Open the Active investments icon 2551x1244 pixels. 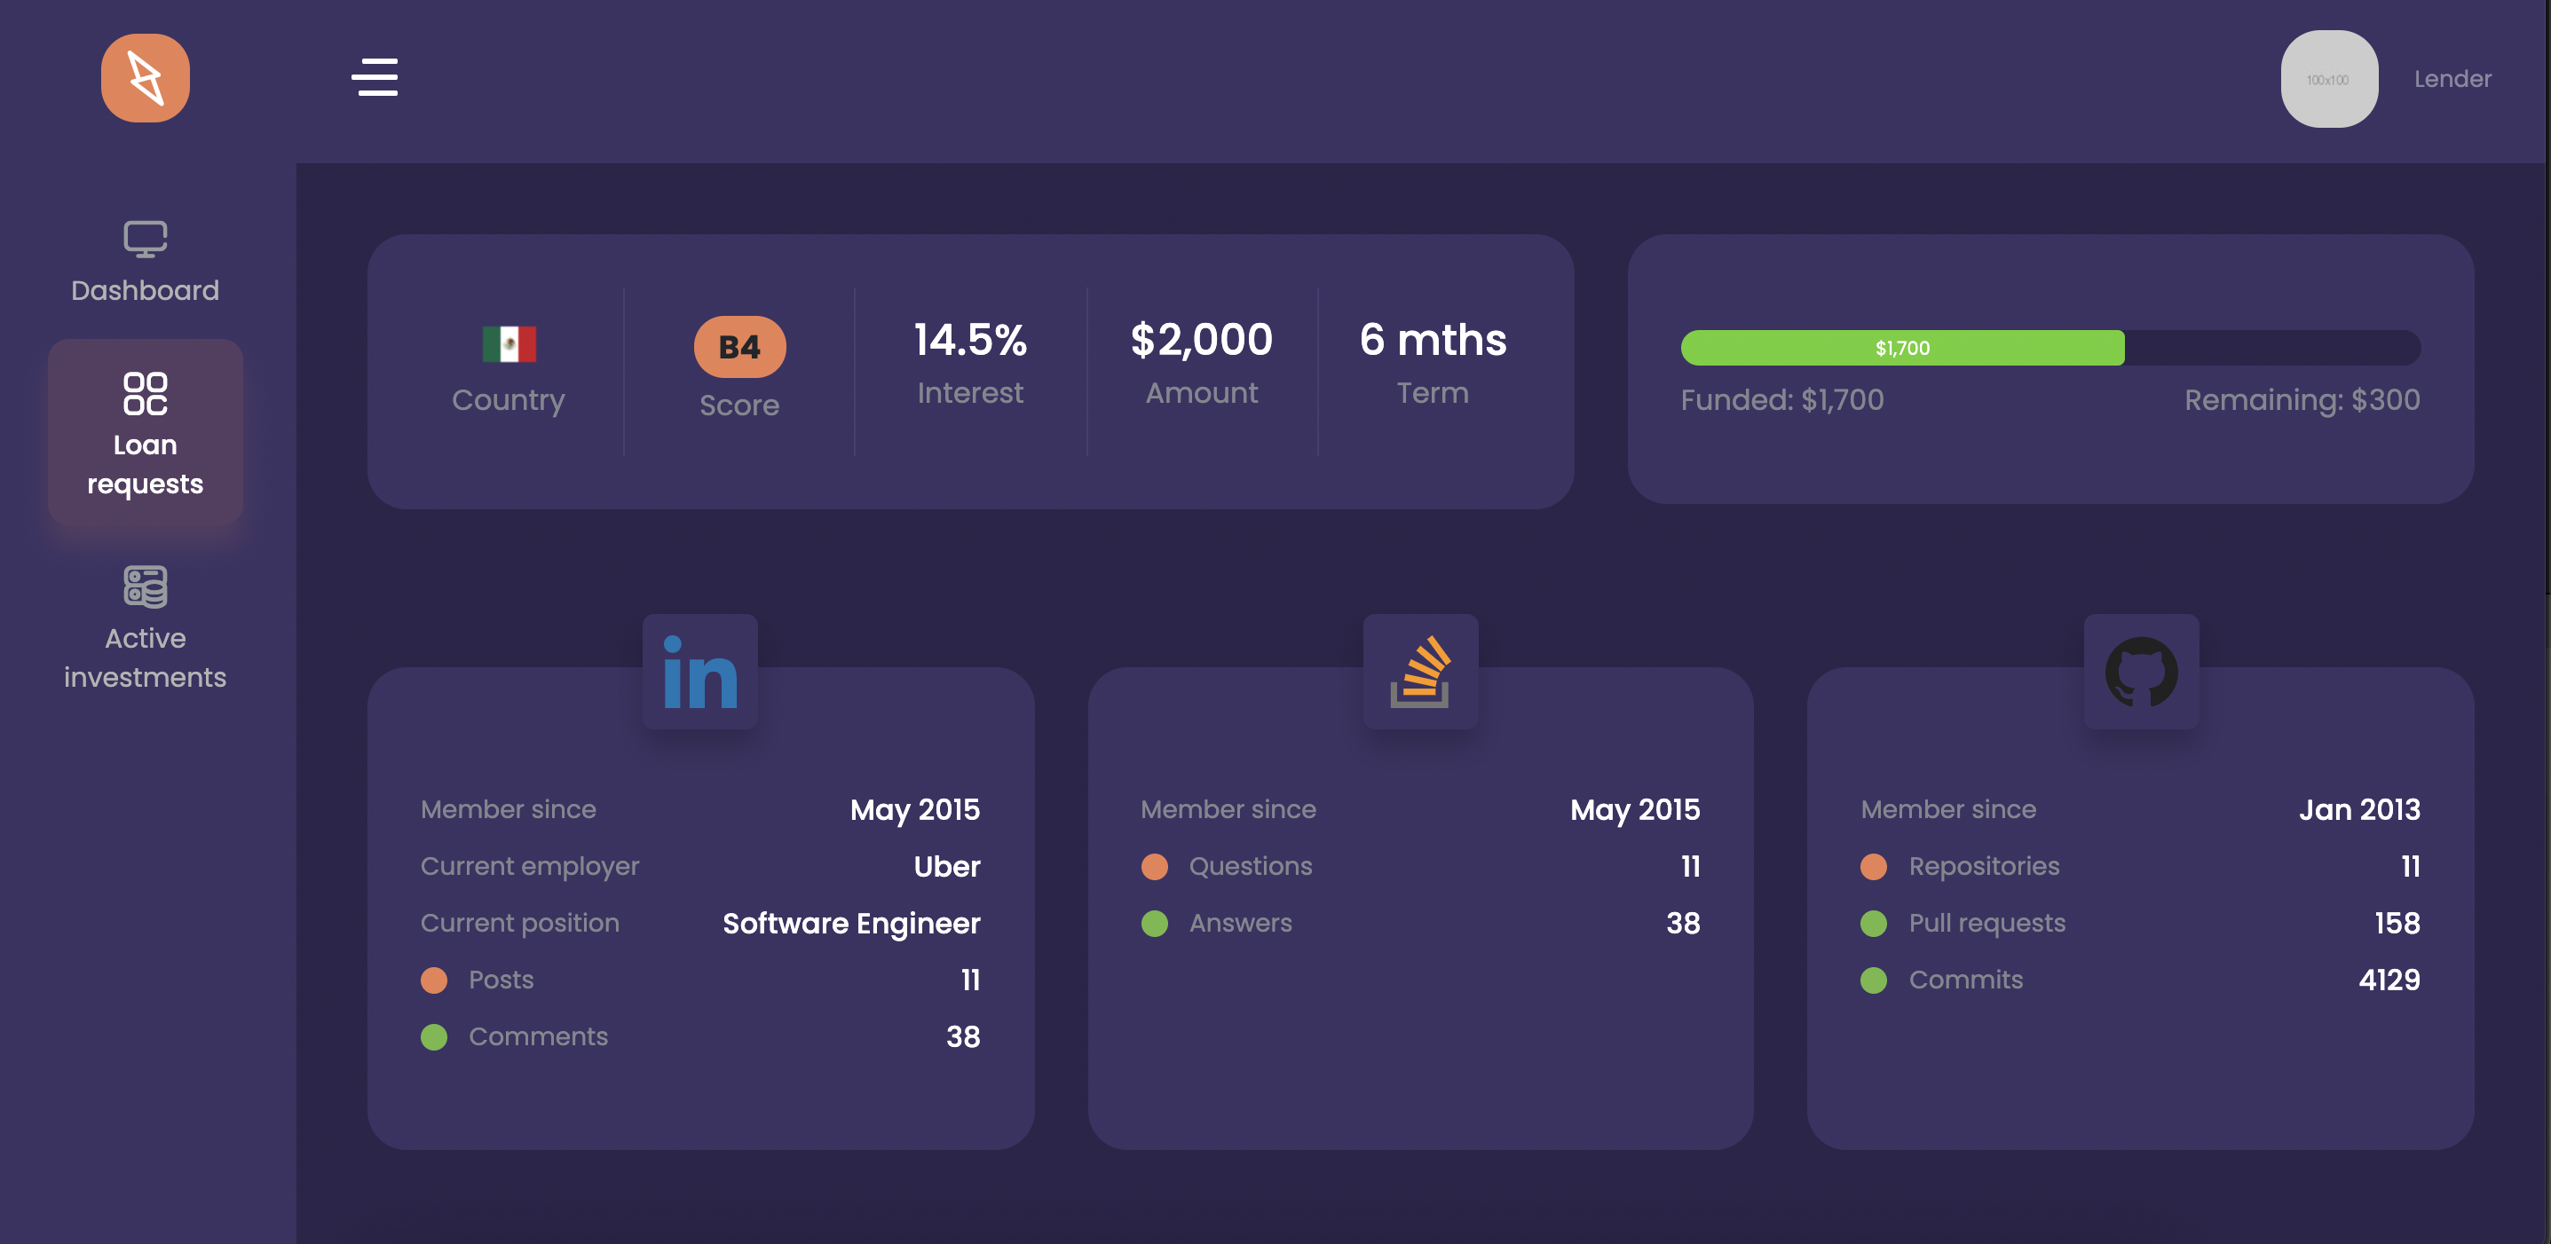tap(145, 587)
